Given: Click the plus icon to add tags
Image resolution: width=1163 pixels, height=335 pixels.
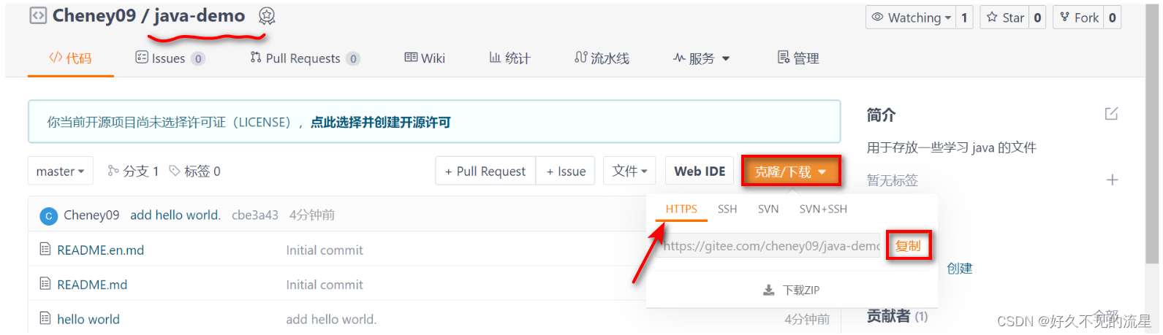Looking at the screenshot, I should pos(1113,180).
